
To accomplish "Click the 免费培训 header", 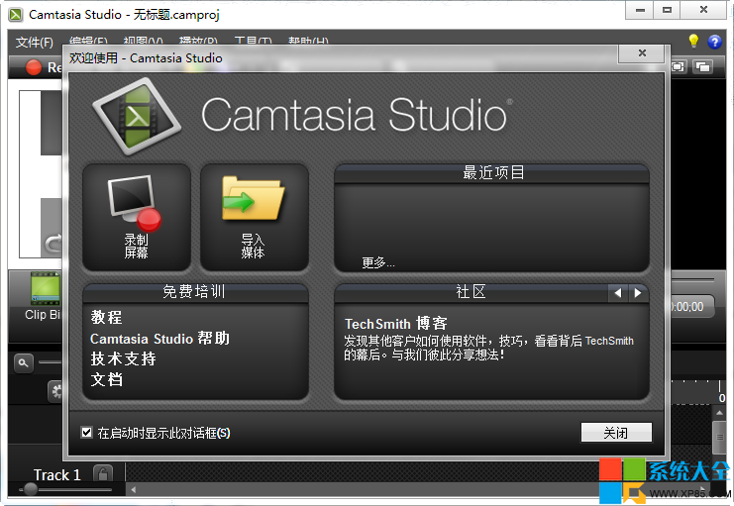I will click(x=195, y=292).
